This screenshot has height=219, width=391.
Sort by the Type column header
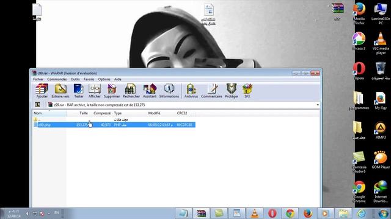[x=129, y=113]
